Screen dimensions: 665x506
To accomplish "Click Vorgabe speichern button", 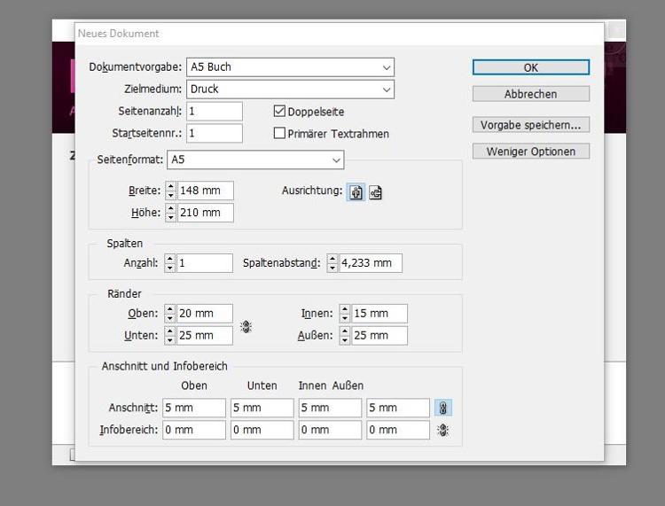I will pyautogui.click(x=530, y=125).
